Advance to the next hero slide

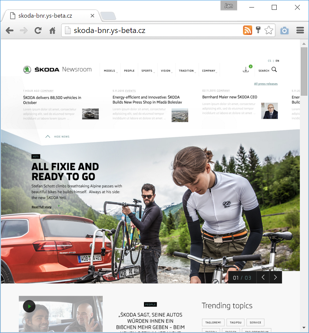click(x=275, y=277)
